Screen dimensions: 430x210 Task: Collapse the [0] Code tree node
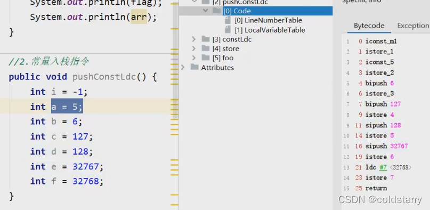coord(205,11)
